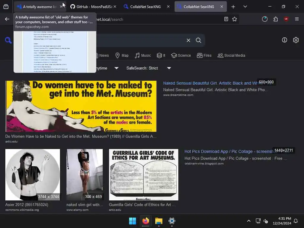The height and width of the screenshot is (228, 304).
Task: Open muted volume tray icon
Action: (x=266, y=221)
